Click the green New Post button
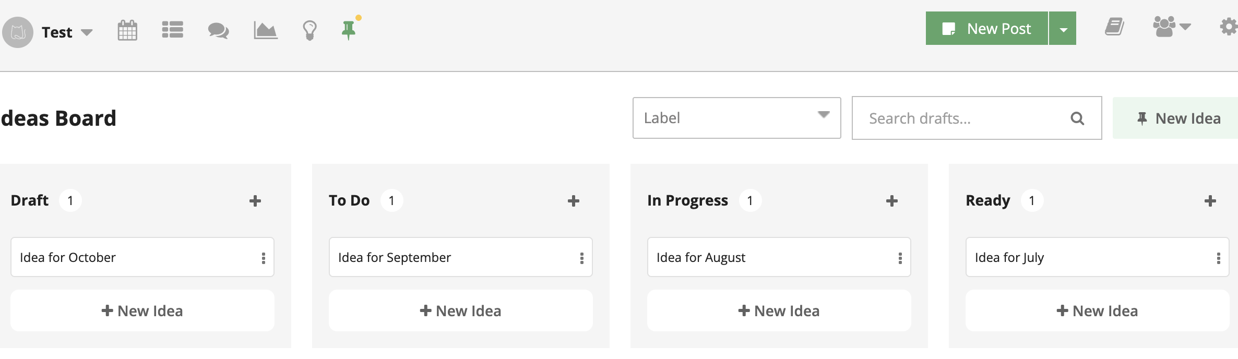The height and width of the screenshot is (359, 1238). 987,29
